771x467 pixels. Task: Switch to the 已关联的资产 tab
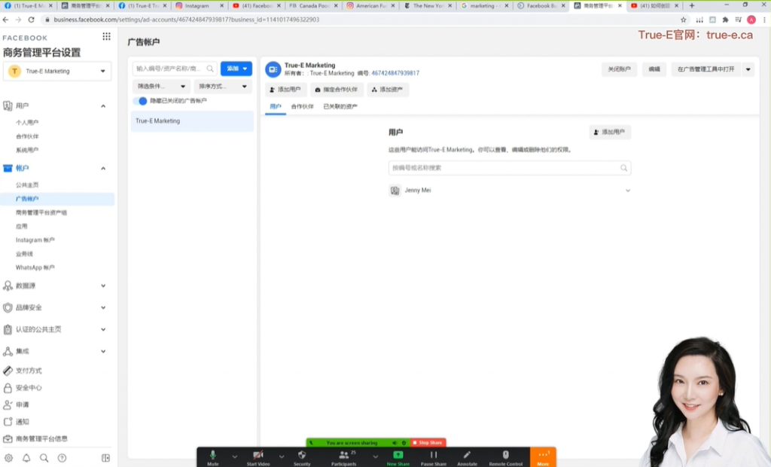pyautogui.click(x=340, y=107)
